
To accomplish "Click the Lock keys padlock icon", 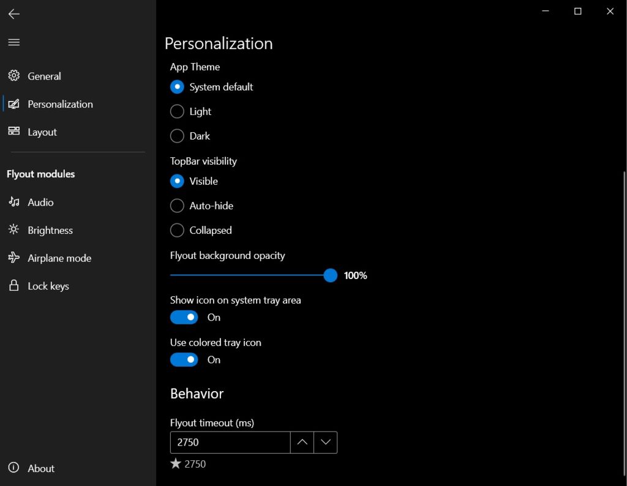I will pos(13,286).
